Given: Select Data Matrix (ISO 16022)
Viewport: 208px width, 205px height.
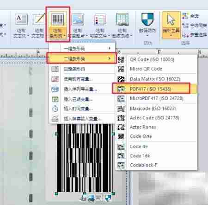Looking at the screenshot, I should click(157, 79).
